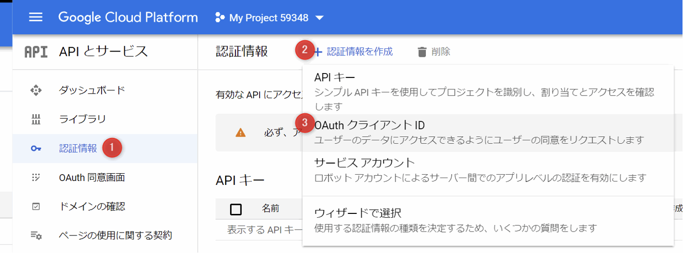Screen dimensions: 684x259
Task: Click the ドメインの確認 checkbox icon
Action: [36, 207]
